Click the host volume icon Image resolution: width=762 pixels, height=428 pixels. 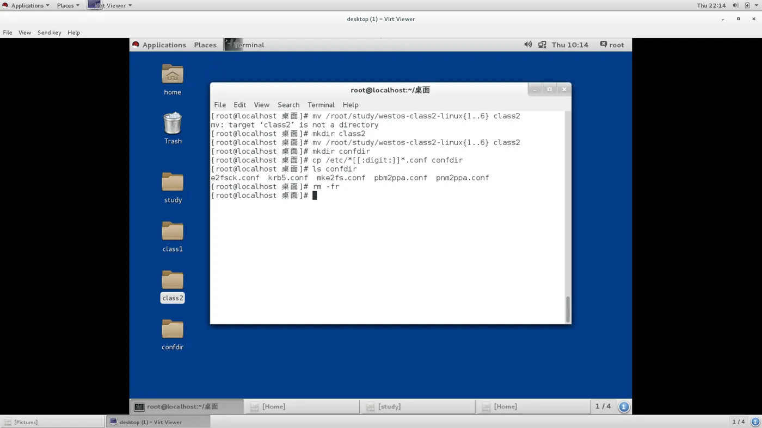coord(735,5)
